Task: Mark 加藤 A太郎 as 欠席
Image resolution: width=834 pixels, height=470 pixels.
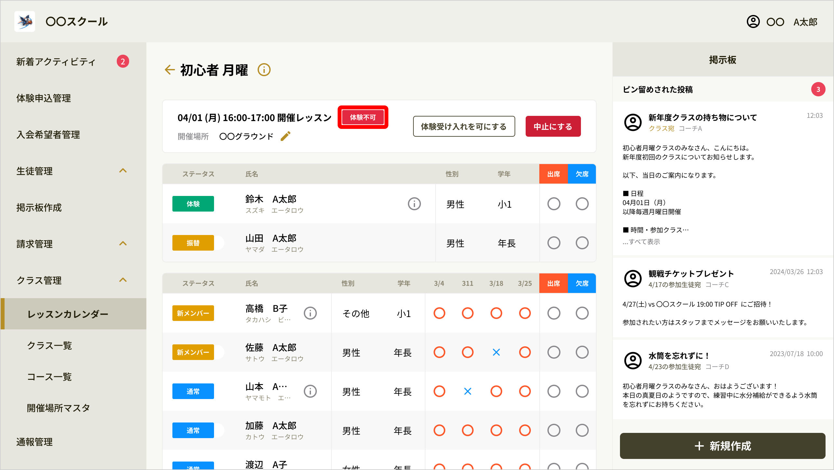Action: tap(582, 430)
